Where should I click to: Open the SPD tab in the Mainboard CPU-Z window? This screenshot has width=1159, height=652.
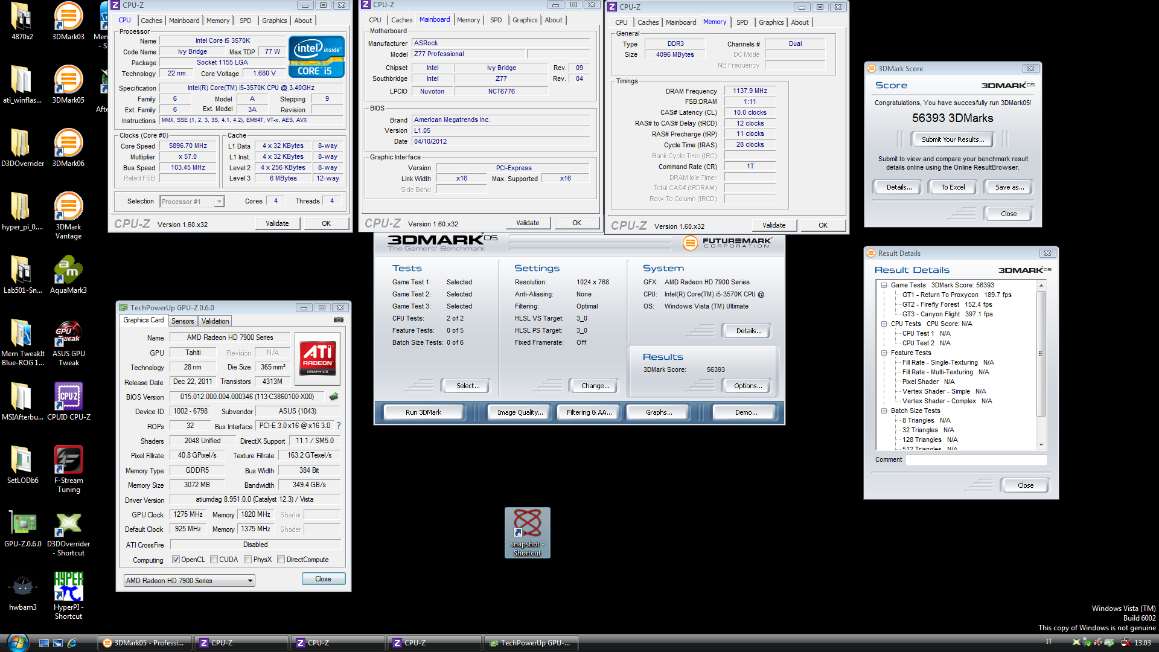[x=496, y=20]
